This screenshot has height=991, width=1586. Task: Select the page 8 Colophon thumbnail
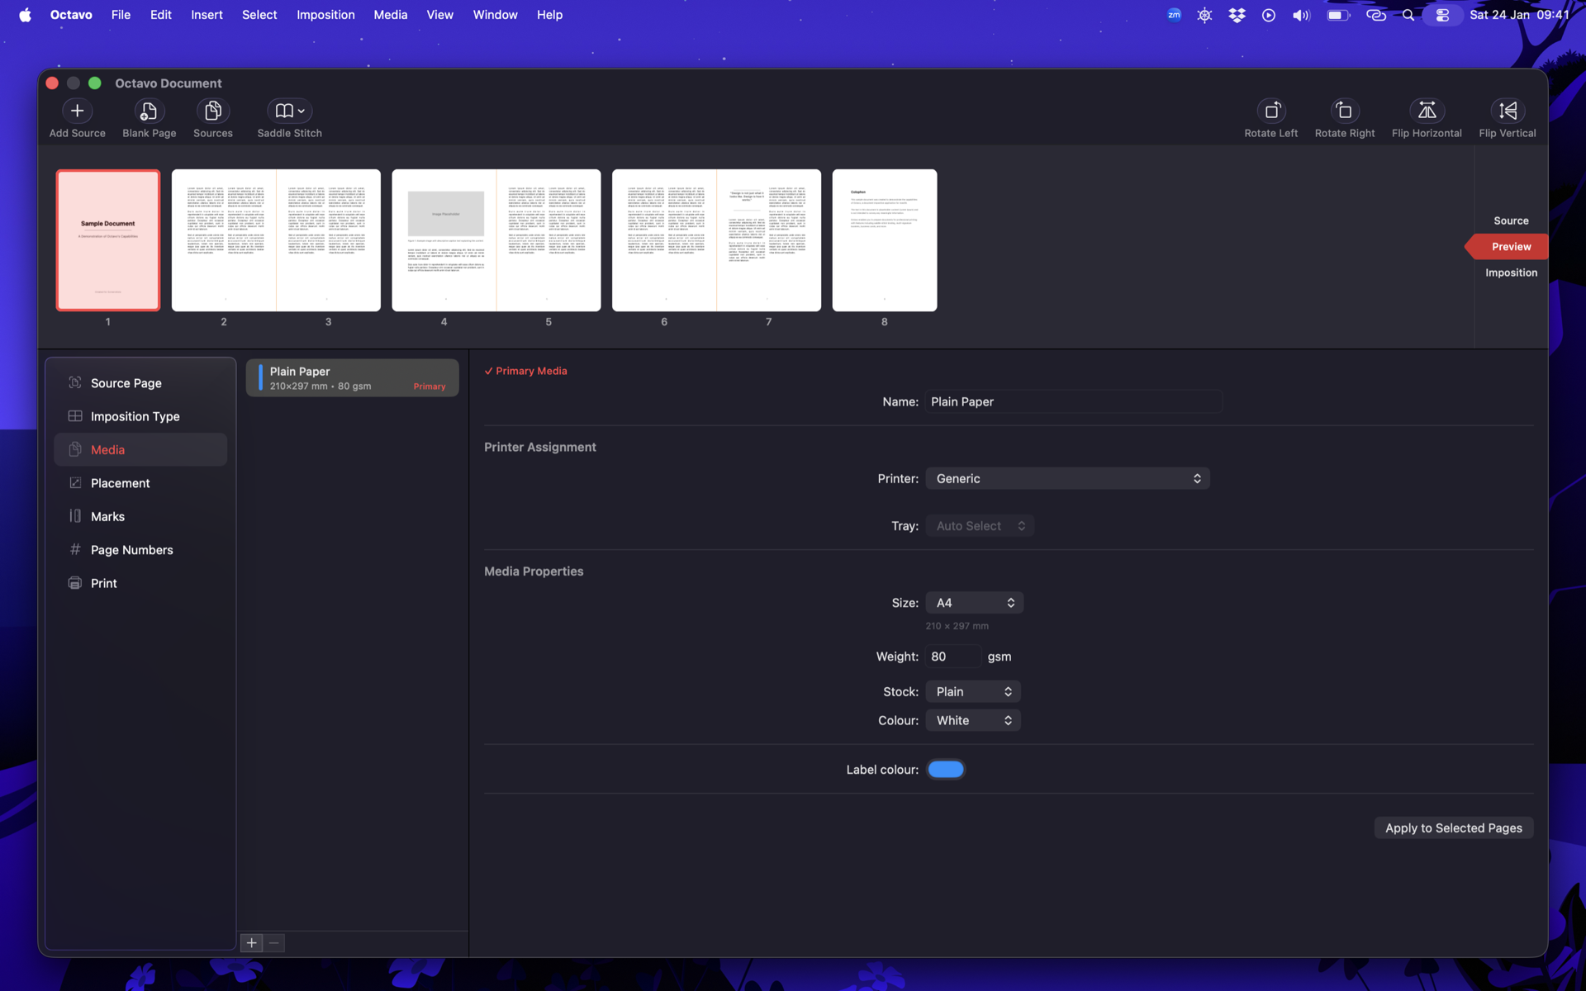click(884, 240)
